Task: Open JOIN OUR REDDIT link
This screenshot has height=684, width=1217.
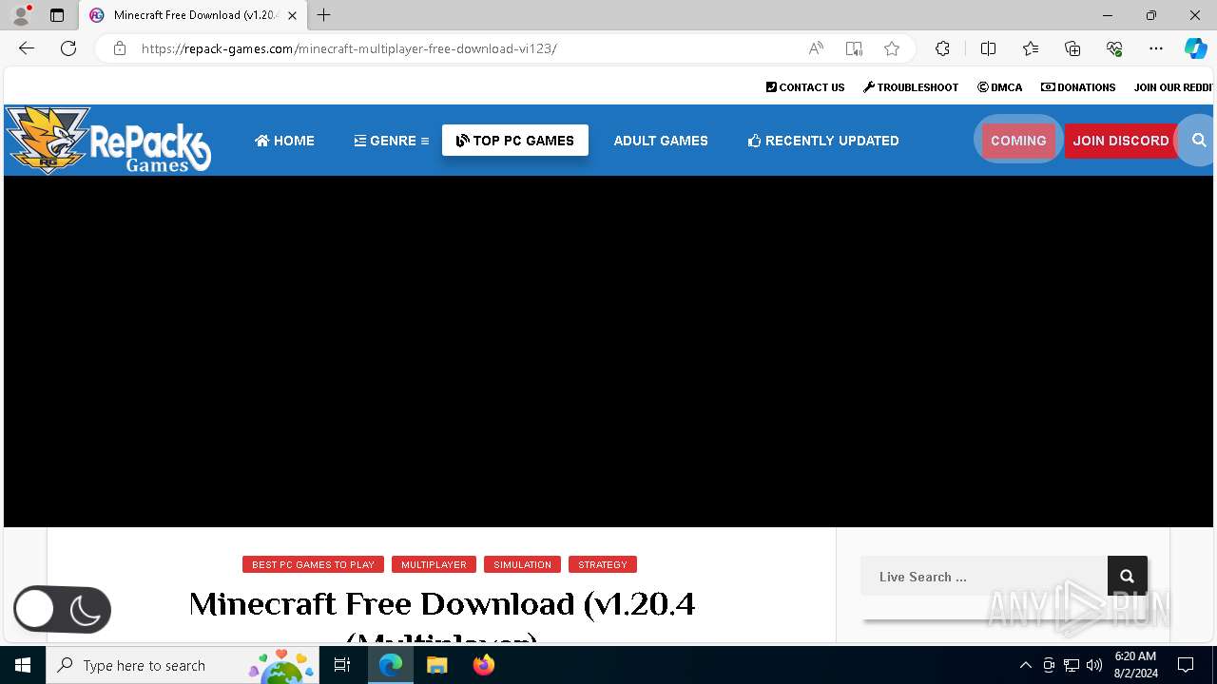Action: pyautogui.click(x=1173, y=87)
